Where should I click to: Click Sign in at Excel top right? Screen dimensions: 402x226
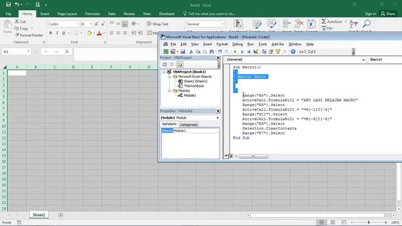[x=370, y=14]
